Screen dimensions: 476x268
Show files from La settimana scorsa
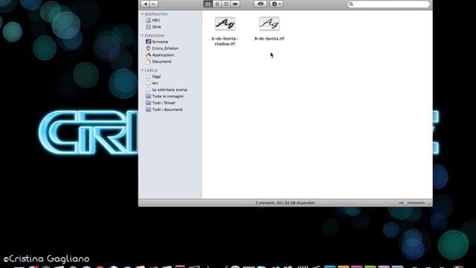[x=167, y=89]
